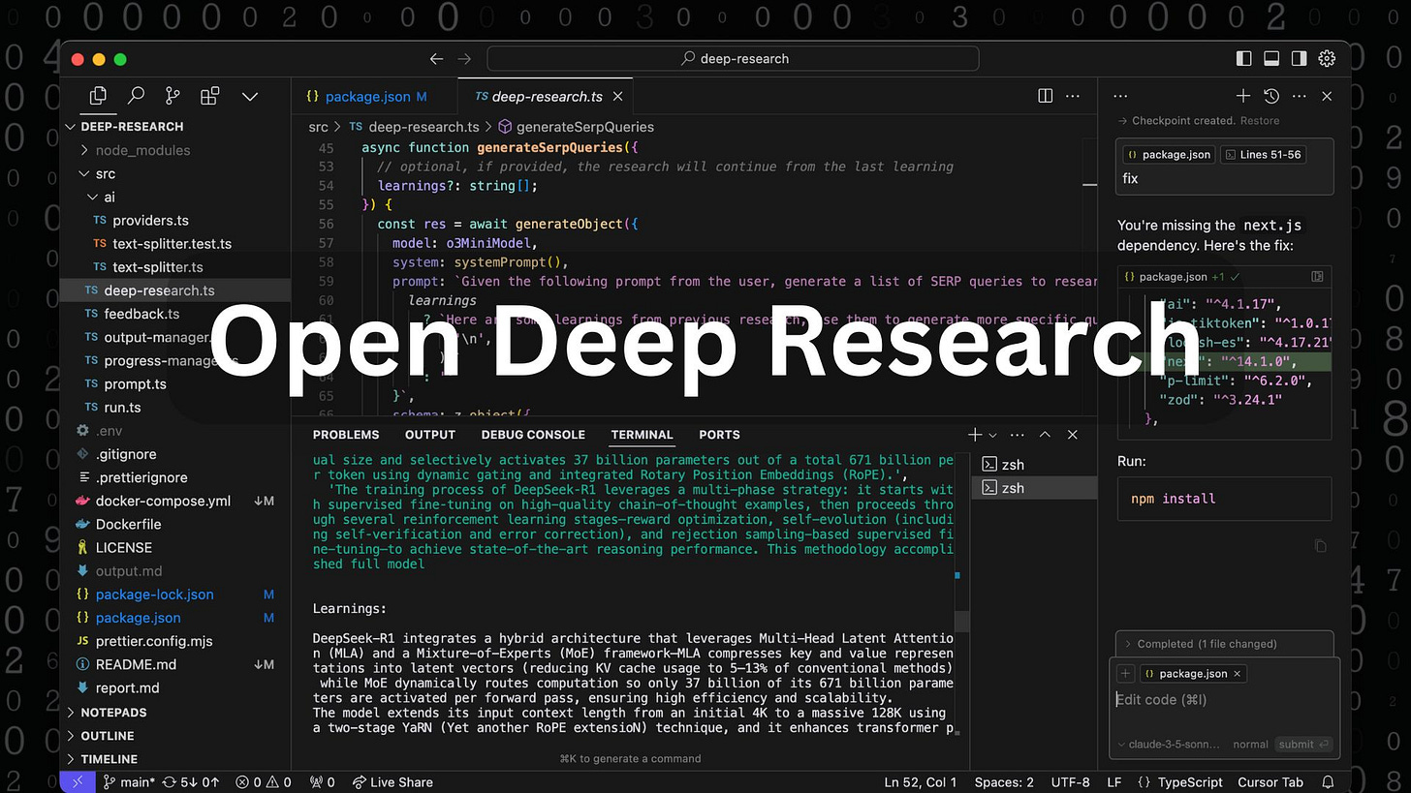Switch to the PROBLEMS panel tab
Image resolution: width=1411 pixels, height=793 pixels.
pyautogui.click(x=345, y=435)
